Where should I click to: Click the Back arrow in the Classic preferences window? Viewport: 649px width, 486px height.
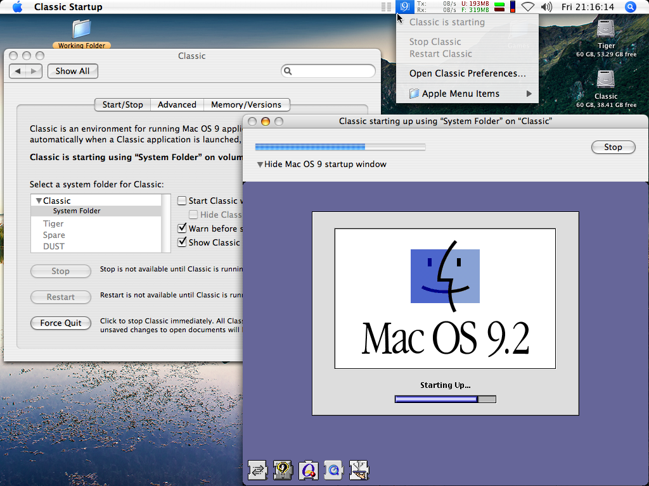tap(17, 71)
